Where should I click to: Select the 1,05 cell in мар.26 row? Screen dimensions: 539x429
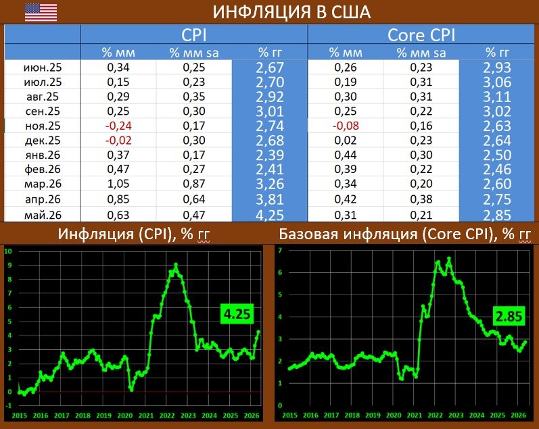[x=118, y=184]
